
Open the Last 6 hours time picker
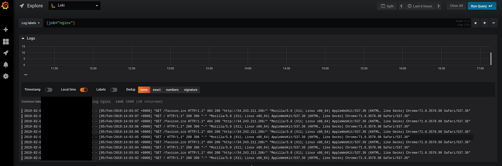420,6
